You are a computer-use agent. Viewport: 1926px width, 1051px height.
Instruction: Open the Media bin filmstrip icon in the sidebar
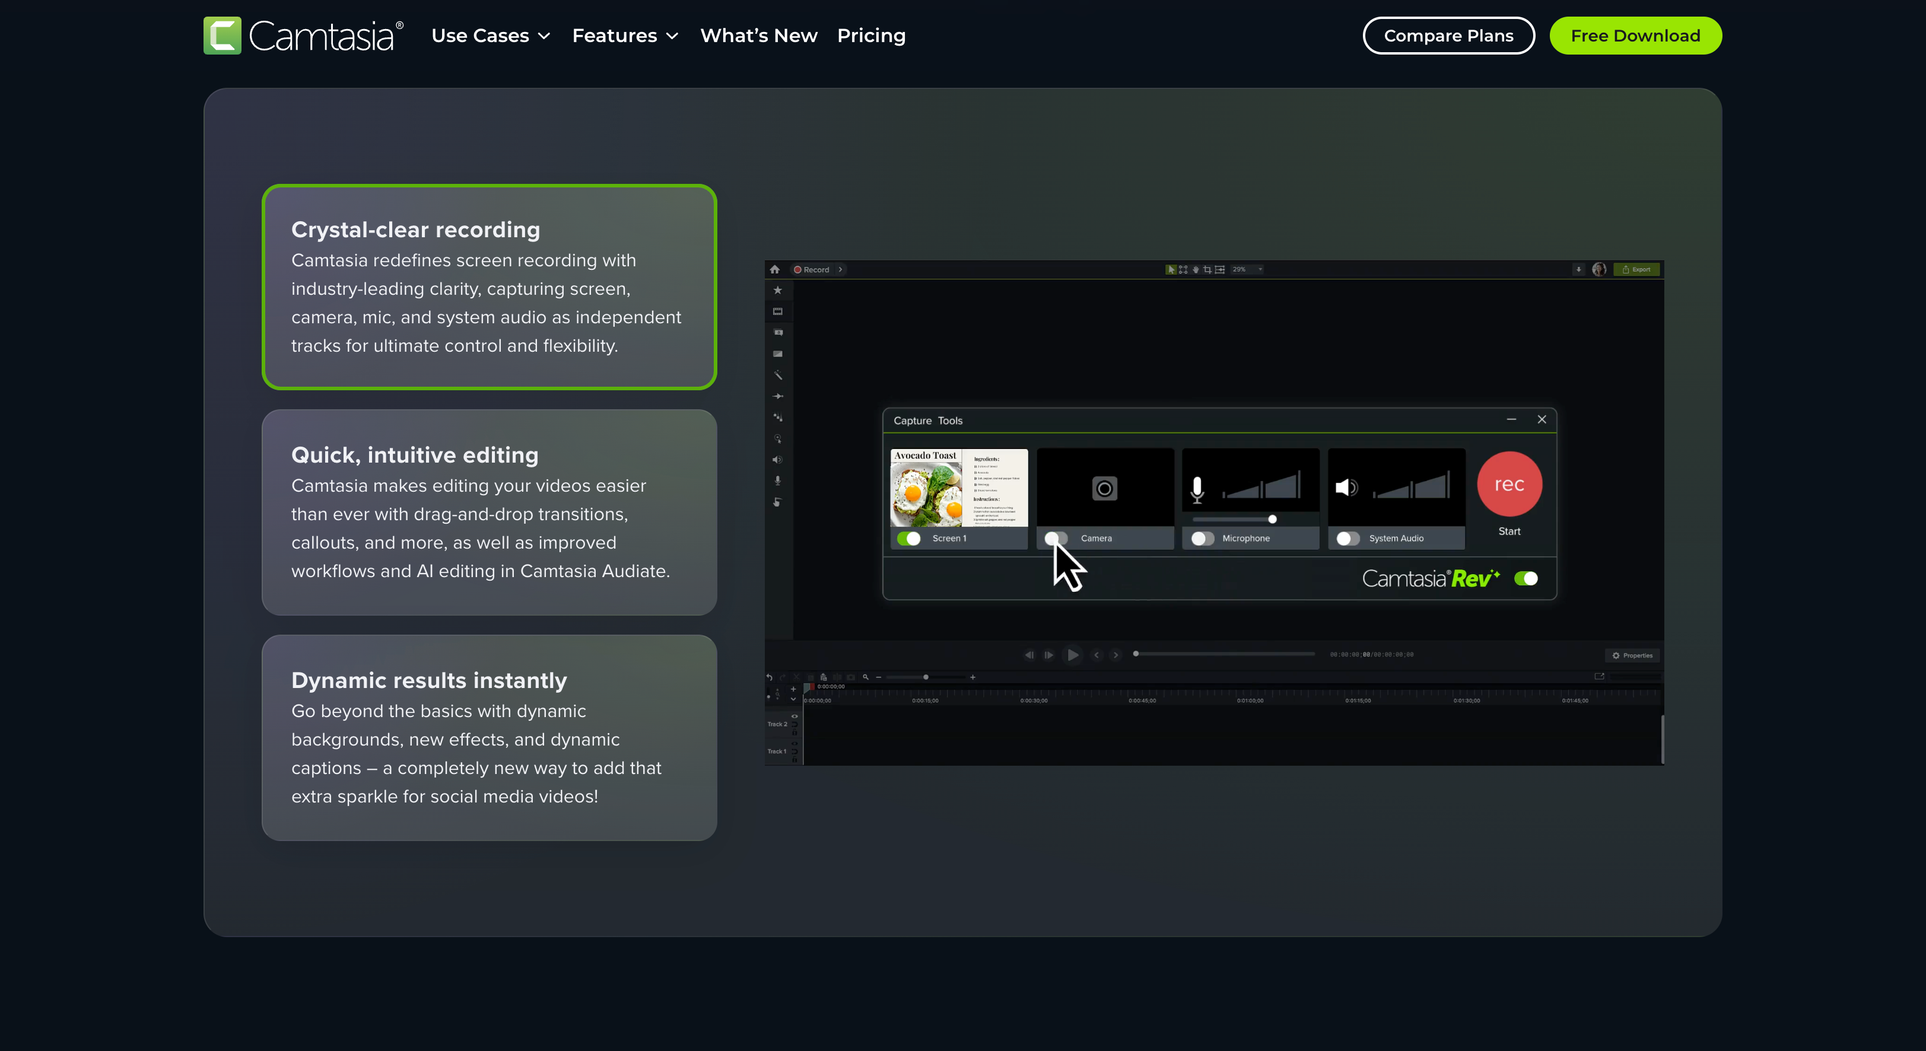[777, 311]
